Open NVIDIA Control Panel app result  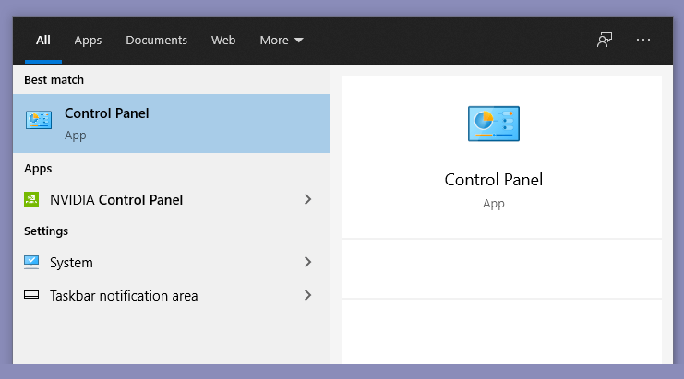[172, 199]
